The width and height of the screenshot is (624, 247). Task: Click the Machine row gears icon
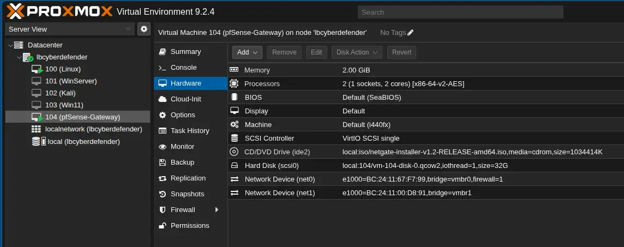point(235,124)
